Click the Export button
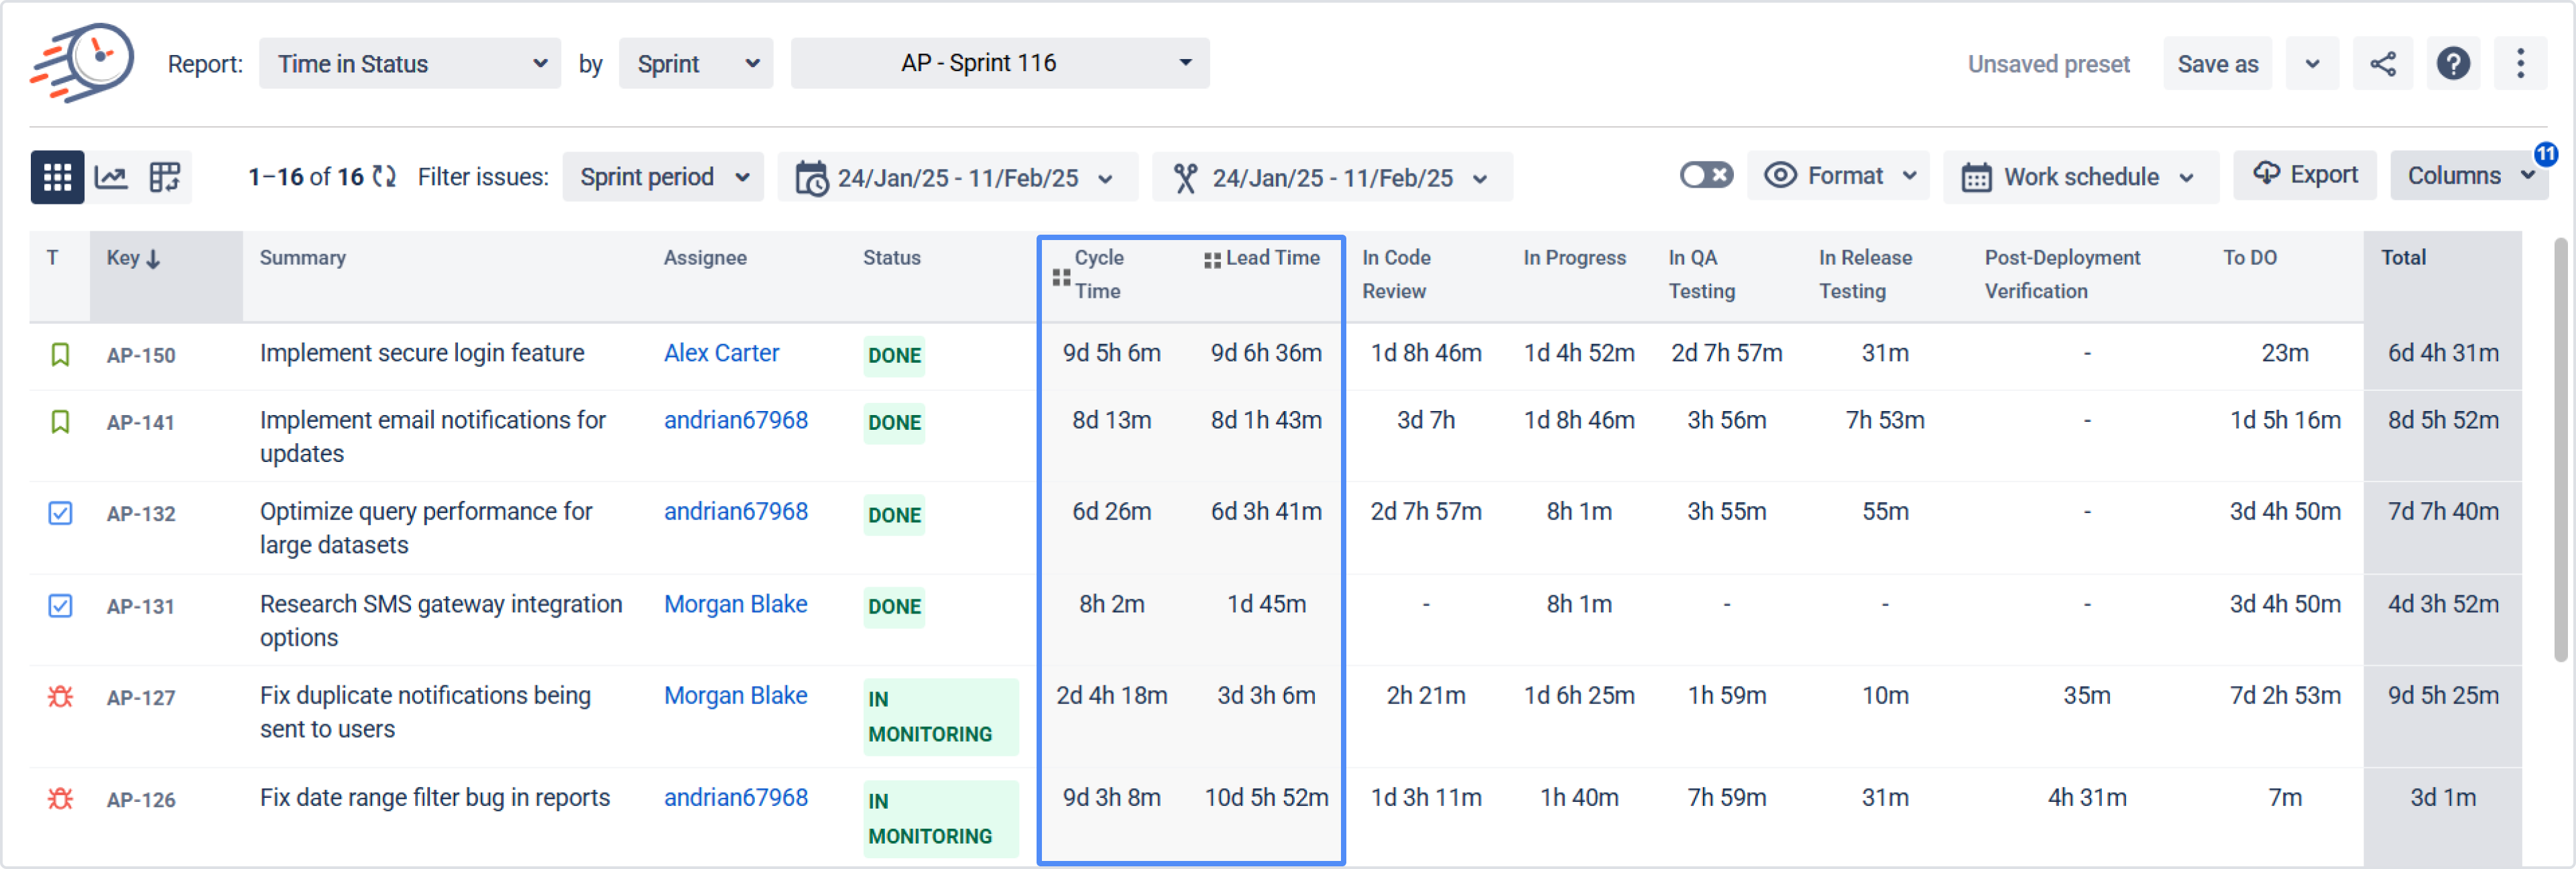The image size is (2576, 869). (2304, 175)
